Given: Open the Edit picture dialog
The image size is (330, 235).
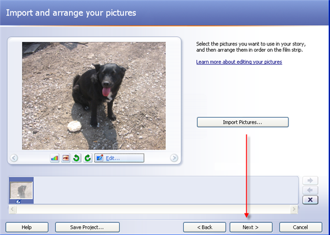Looking at the screenshot, I should (x=119, y=158).
